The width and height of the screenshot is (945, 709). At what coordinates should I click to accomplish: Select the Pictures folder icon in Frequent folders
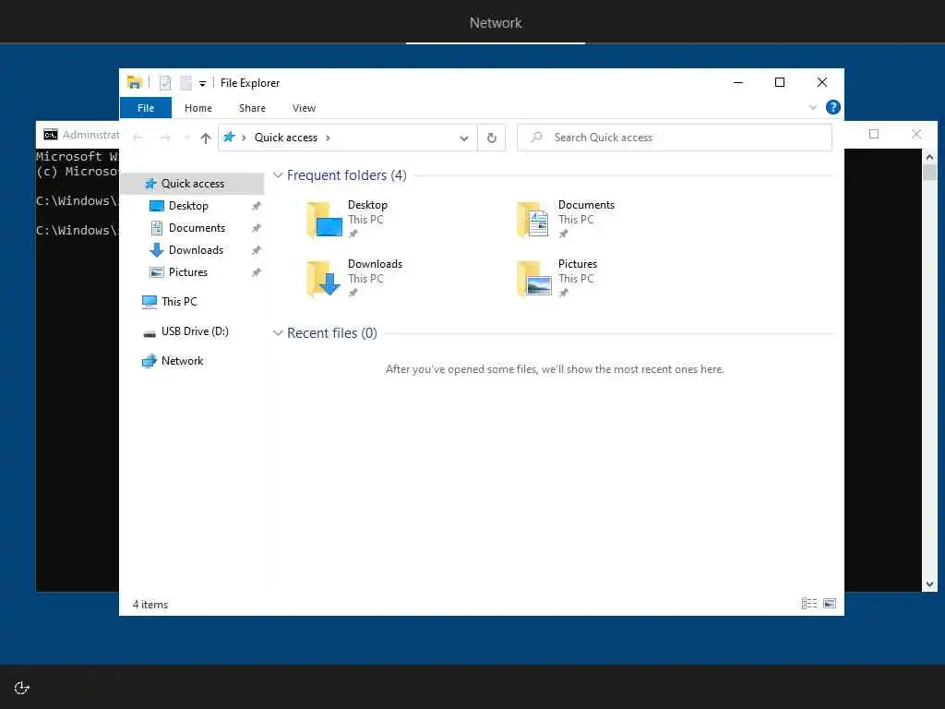[534, 279]
